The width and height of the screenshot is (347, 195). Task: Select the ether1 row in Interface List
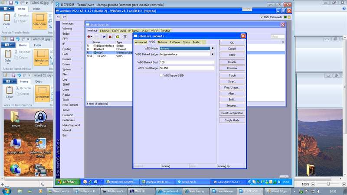click(x=110, y=49)
